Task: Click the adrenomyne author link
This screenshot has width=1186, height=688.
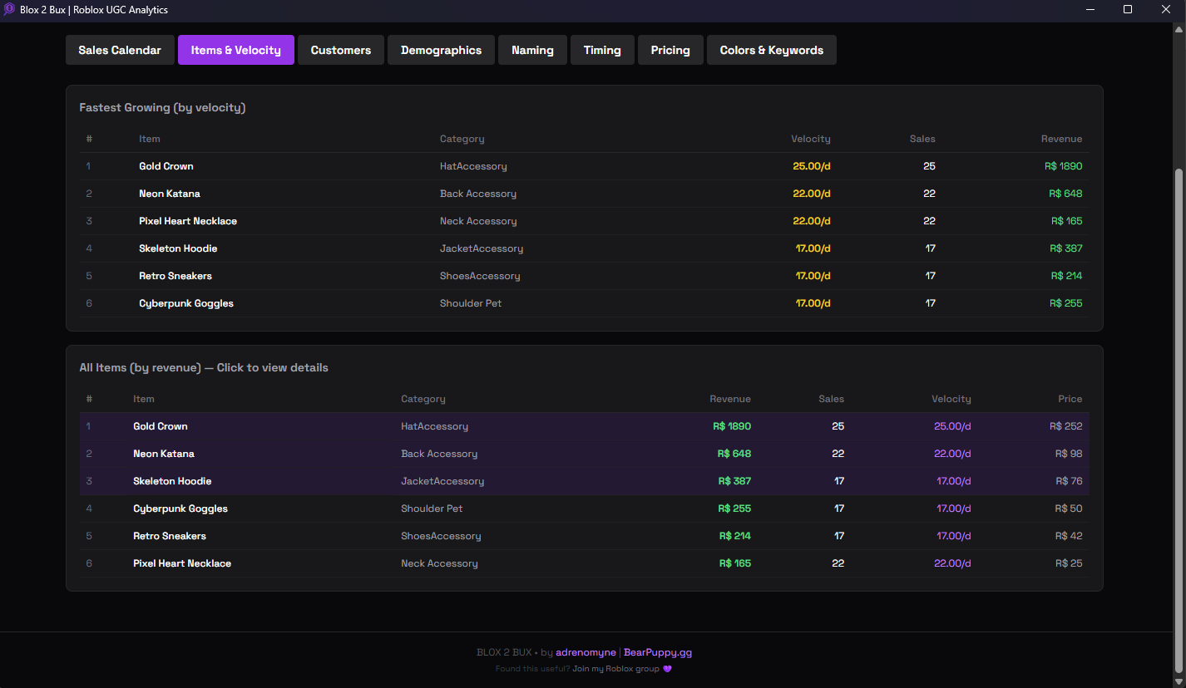Action: click(586, 652)
